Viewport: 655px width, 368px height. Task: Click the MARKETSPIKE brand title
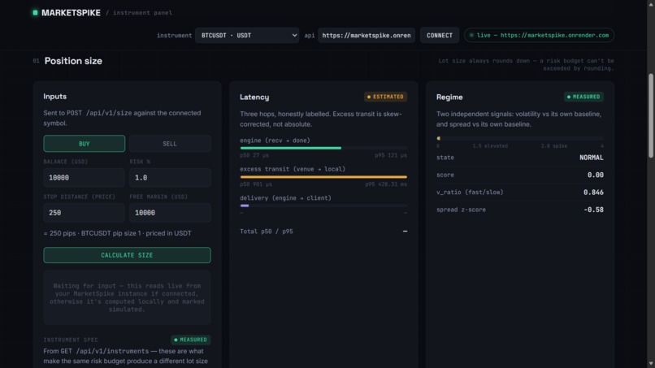tap(71, 12)
